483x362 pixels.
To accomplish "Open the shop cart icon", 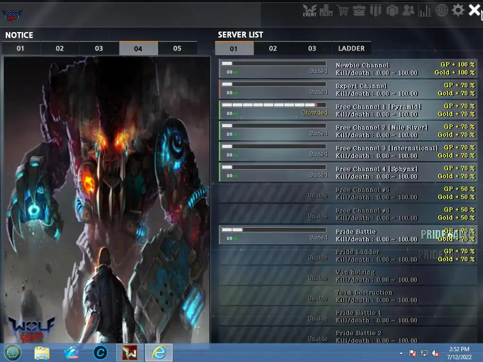I will coord(342,10).
